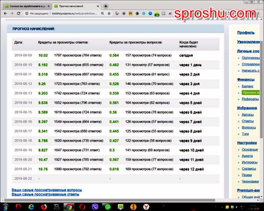Open Yandex Browser from the taskbar
This screenshot has width=264, height=211.
coord(145,206)
